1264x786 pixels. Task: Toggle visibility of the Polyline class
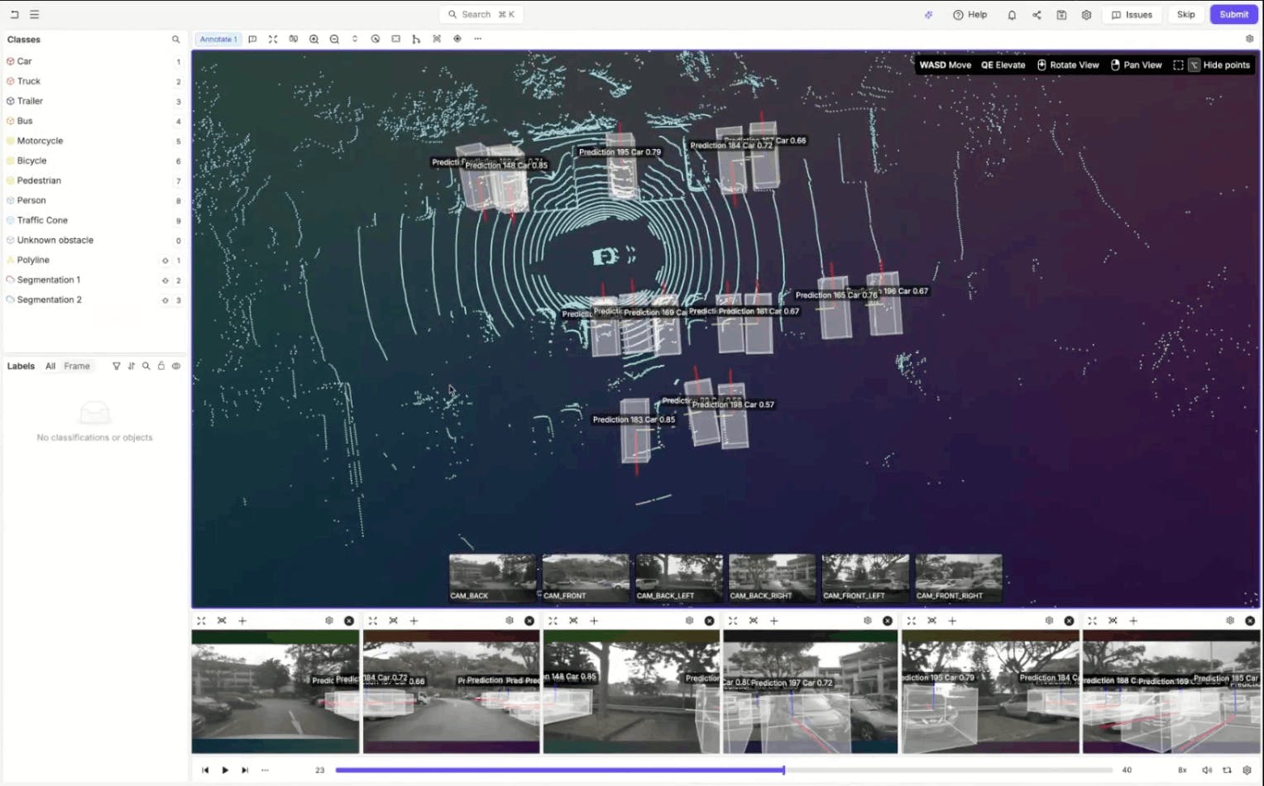click(x=165, y=260)
